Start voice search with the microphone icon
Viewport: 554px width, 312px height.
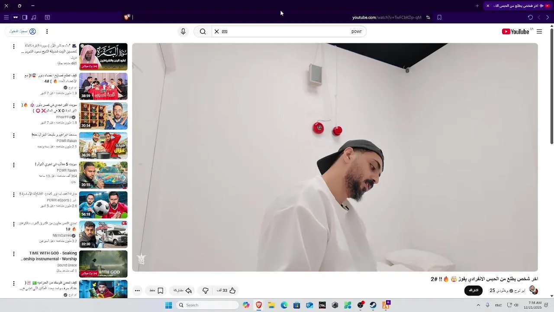(x=183, y=32)
